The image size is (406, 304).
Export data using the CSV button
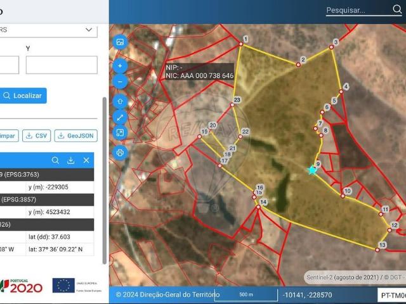[x=37, y=136]
